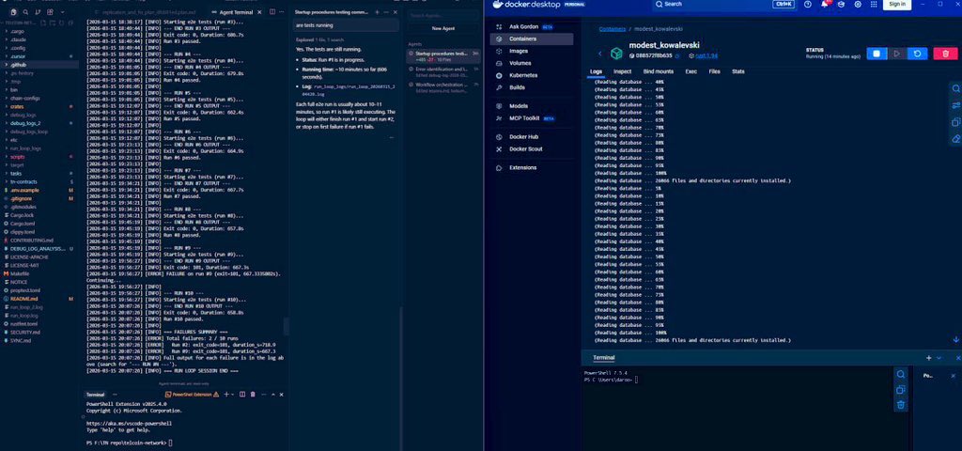Image resolution: width=962 pixels, height=451 pixels.
Task: Expand the crates folder
Action: point(39,106)
